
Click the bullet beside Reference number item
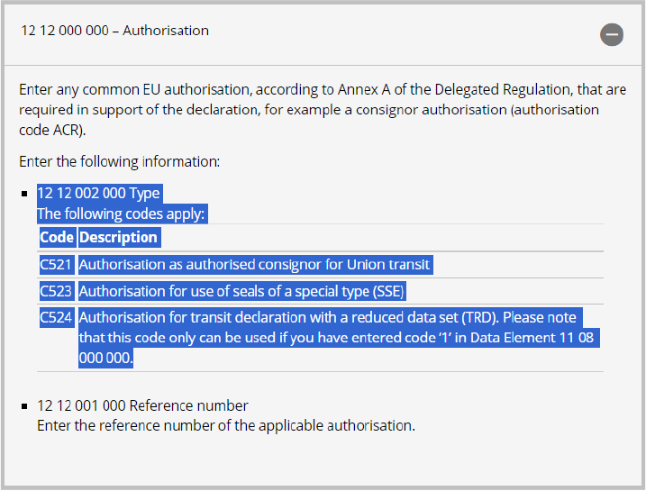tap(25, 406)
